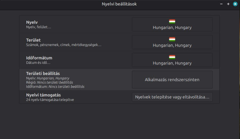The width and height of the screenshot is (240, 139).
Task: Select the Időformátum row heading
Action: [39, 58]
